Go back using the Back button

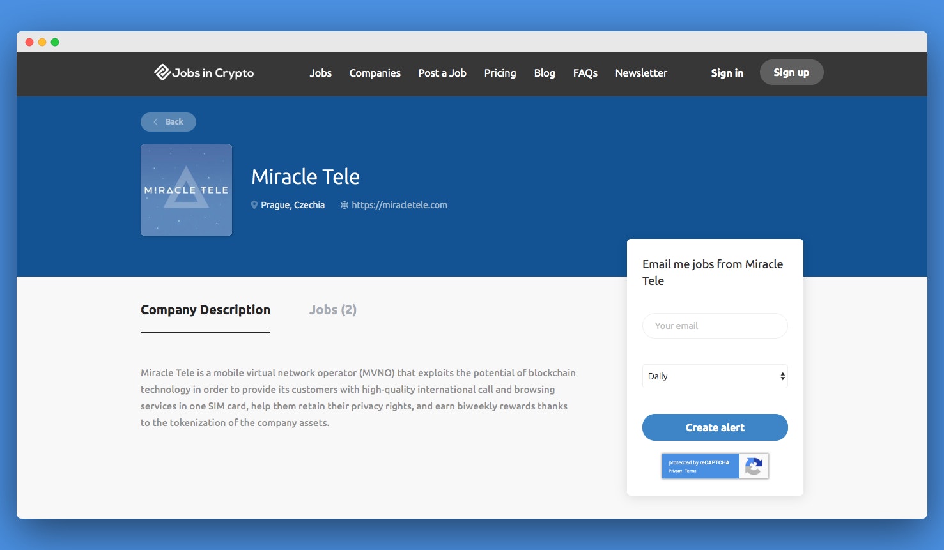click(168, 121)
